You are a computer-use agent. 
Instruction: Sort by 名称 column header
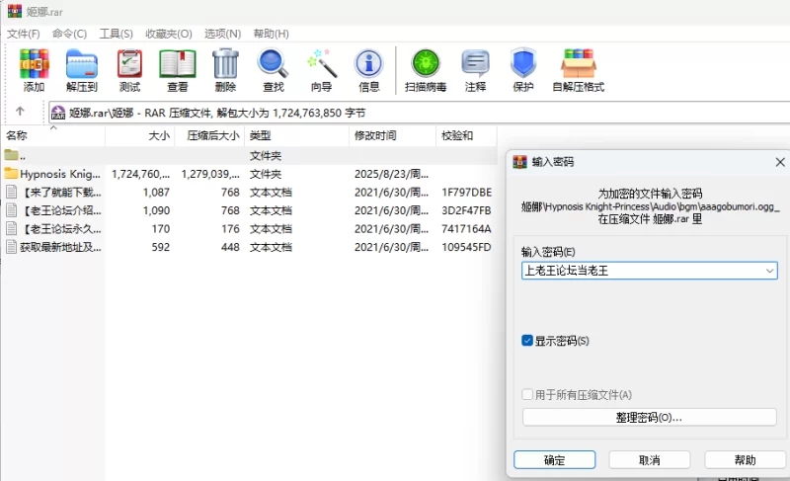53,135
